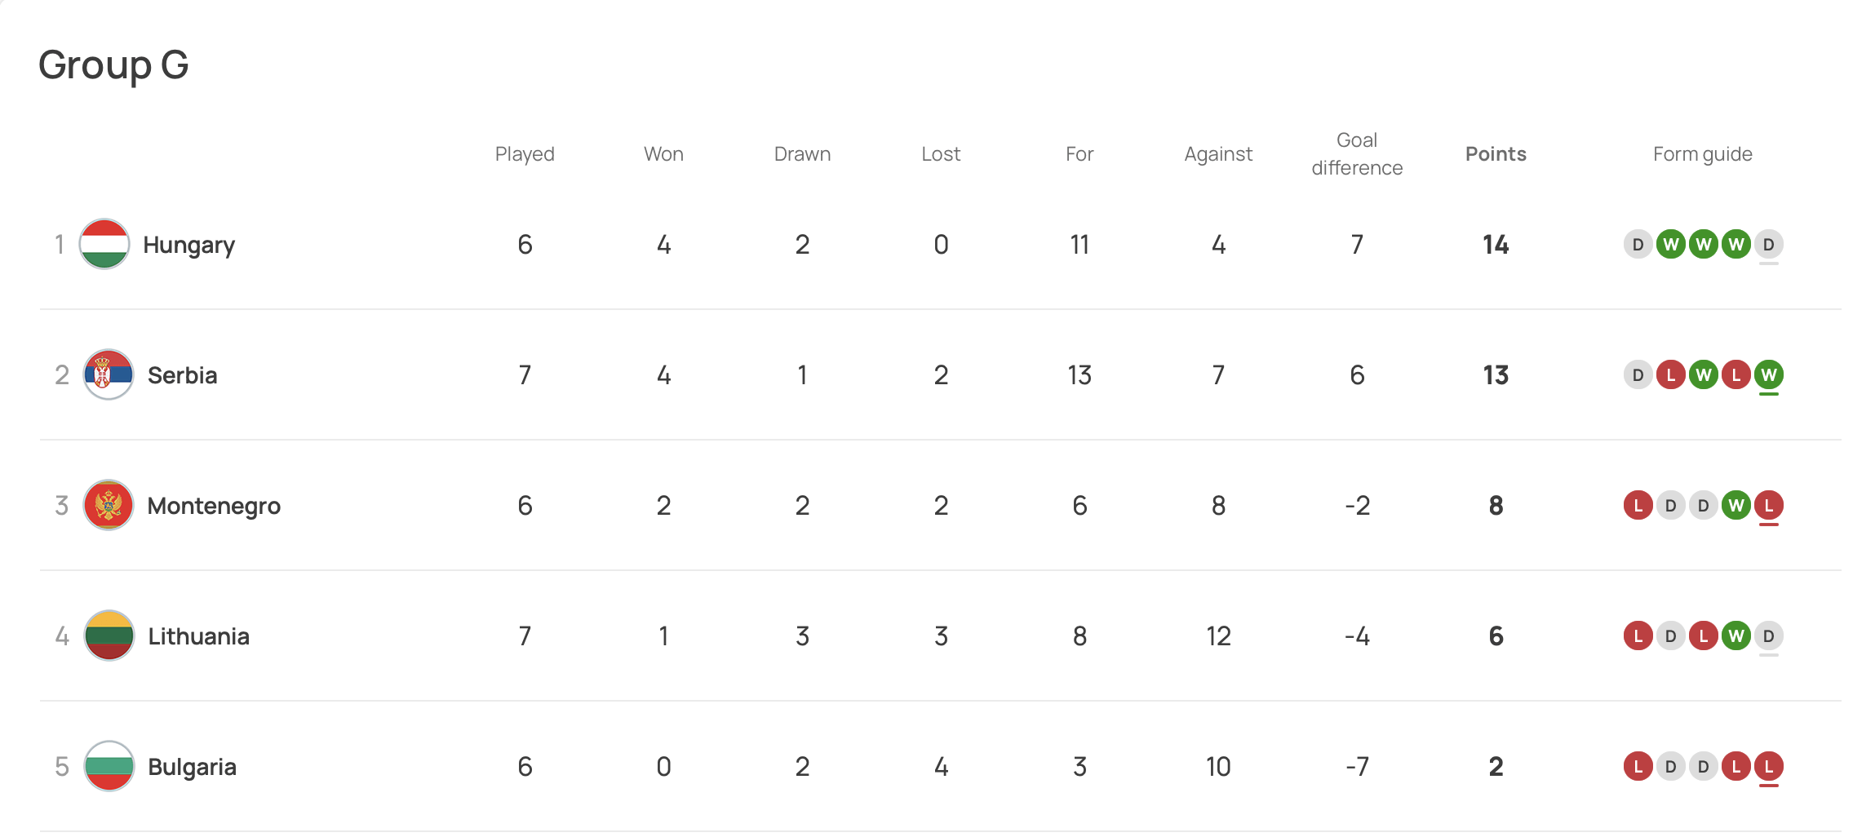This screenshot has width=1853, height=837.
Task: Open the Serbia team link
Action: tap(182, 375)
